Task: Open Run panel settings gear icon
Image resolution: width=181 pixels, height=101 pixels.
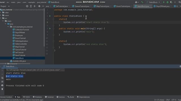Action: [180, 66]
